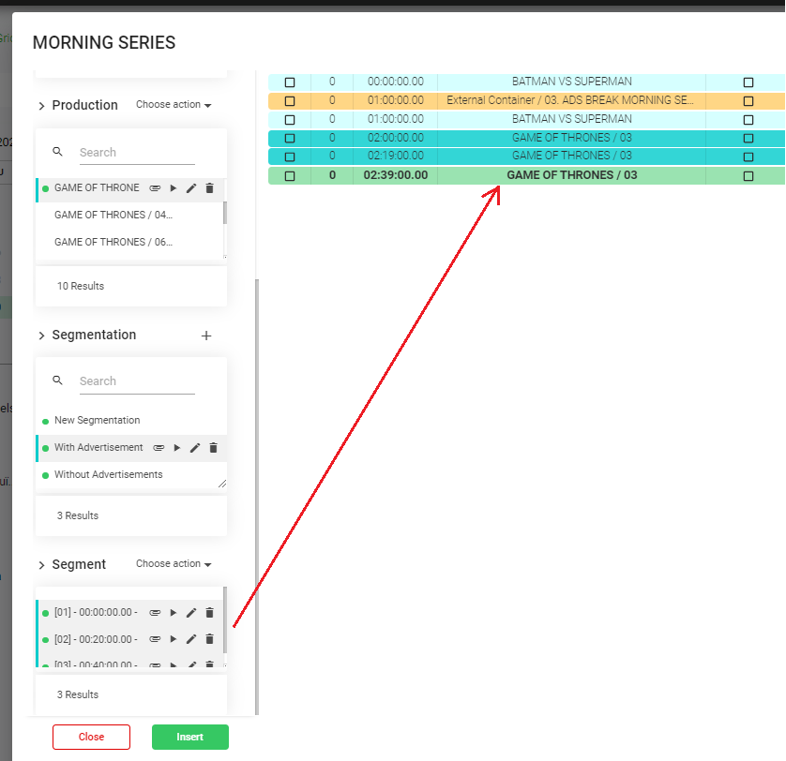Collapse the Segmentation section chevron

pyautogui.click(x=41, y=336)
